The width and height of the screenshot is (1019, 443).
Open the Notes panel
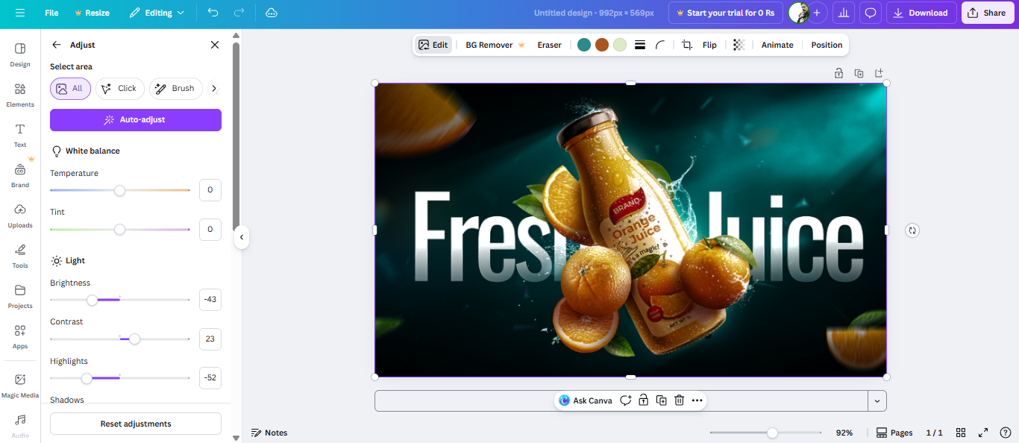tap(269, 433)
